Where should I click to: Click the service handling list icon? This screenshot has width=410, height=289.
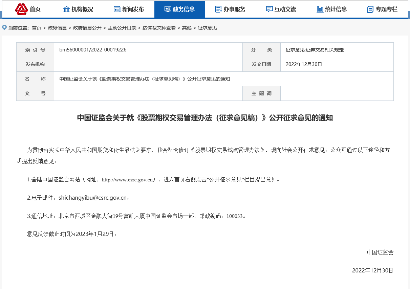click(218, 9)
